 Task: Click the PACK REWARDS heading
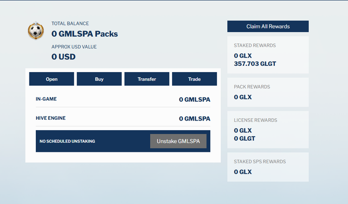click(252, 87)
